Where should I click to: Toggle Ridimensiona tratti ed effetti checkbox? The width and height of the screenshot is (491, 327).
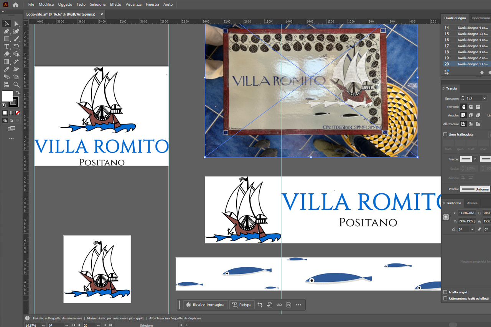pyautogui.click(x=445, y=298)
